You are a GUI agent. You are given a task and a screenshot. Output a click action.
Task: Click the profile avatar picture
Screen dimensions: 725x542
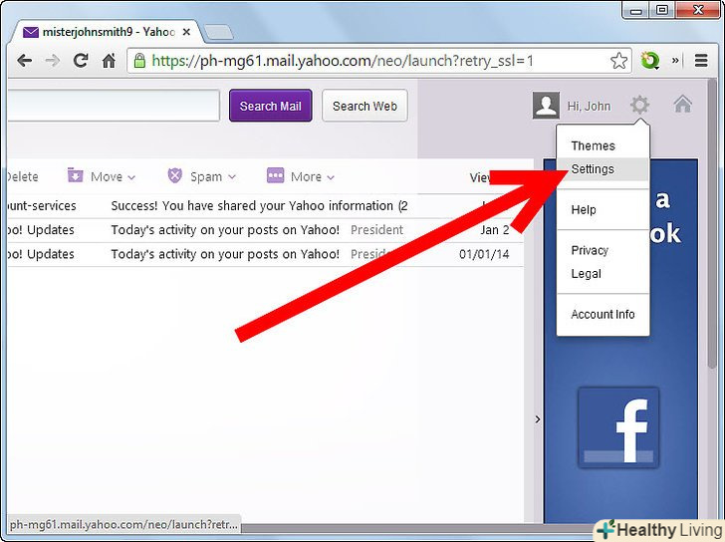pos(546,105)
